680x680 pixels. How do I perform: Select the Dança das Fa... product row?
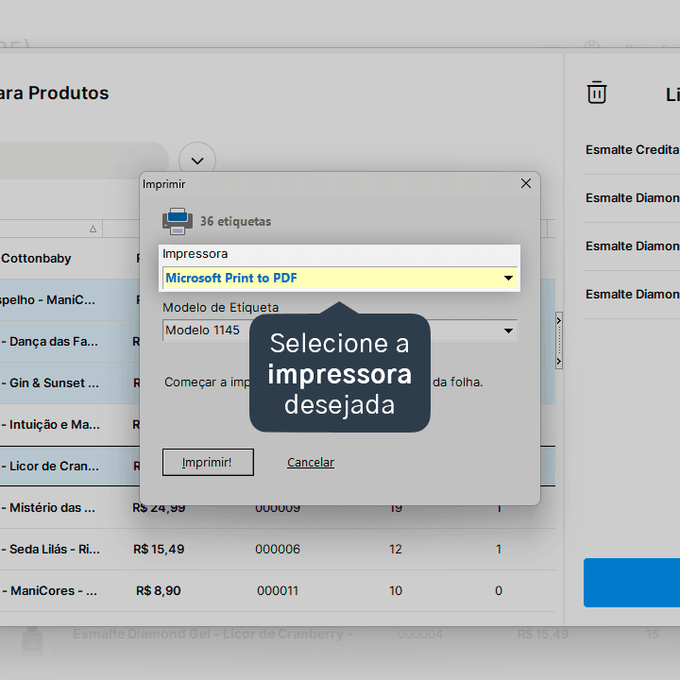[x=69, y=342]
